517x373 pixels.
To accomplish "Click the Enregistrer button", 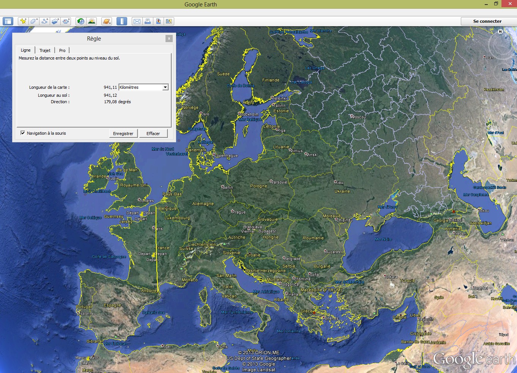I will pyautogui.click(x=123, y=134).
